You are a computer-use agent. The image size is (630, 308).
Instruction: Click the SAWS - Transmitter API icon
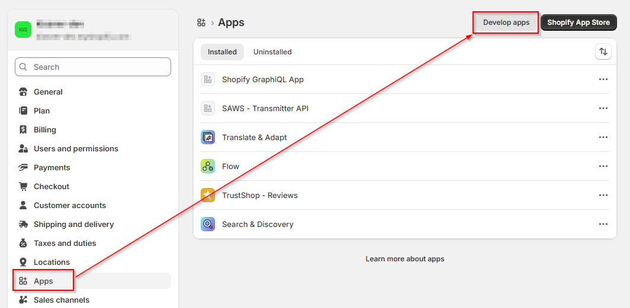[208, 108]
